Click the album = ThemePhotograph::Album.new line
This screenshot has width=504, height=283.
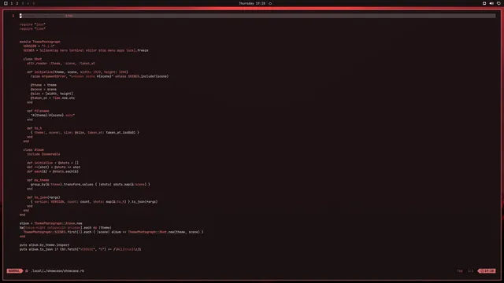tap(50, 223)
